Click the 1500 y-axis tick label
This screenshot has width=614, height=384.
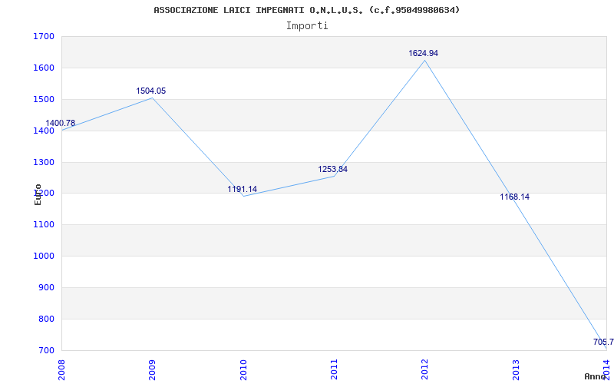pos(44,100)
